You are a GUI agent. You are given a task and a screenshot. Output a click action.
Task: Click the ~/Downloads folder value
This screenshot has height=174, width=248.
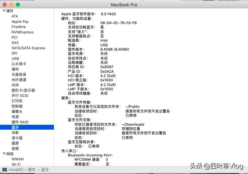point(133,124)
